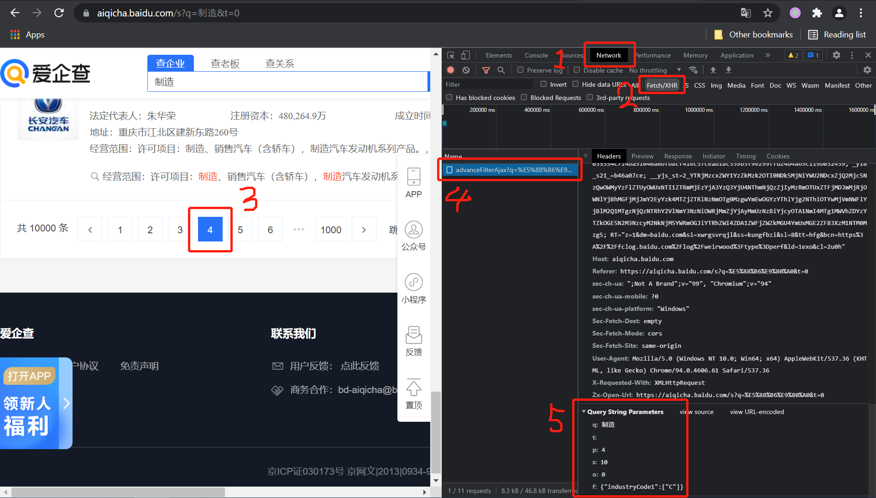The width and height of the screenshot is (876, 498).
Task: Select the advanceFilterAjax request row
Action: tap(510, 170)
